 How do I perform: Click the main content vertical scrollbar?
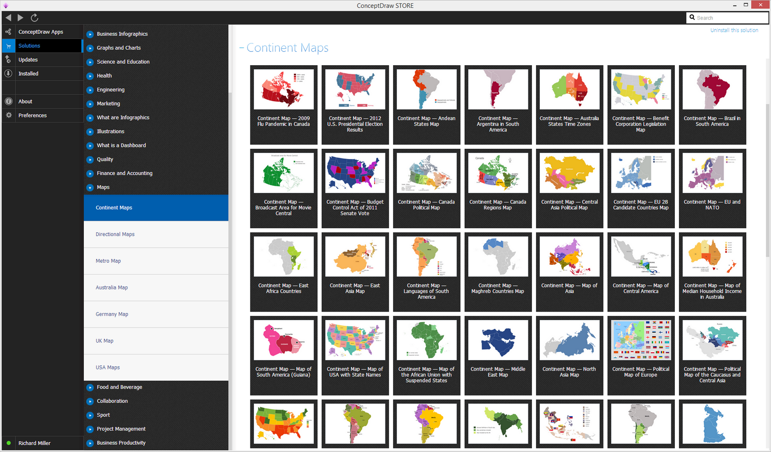[x=768, y=180]
